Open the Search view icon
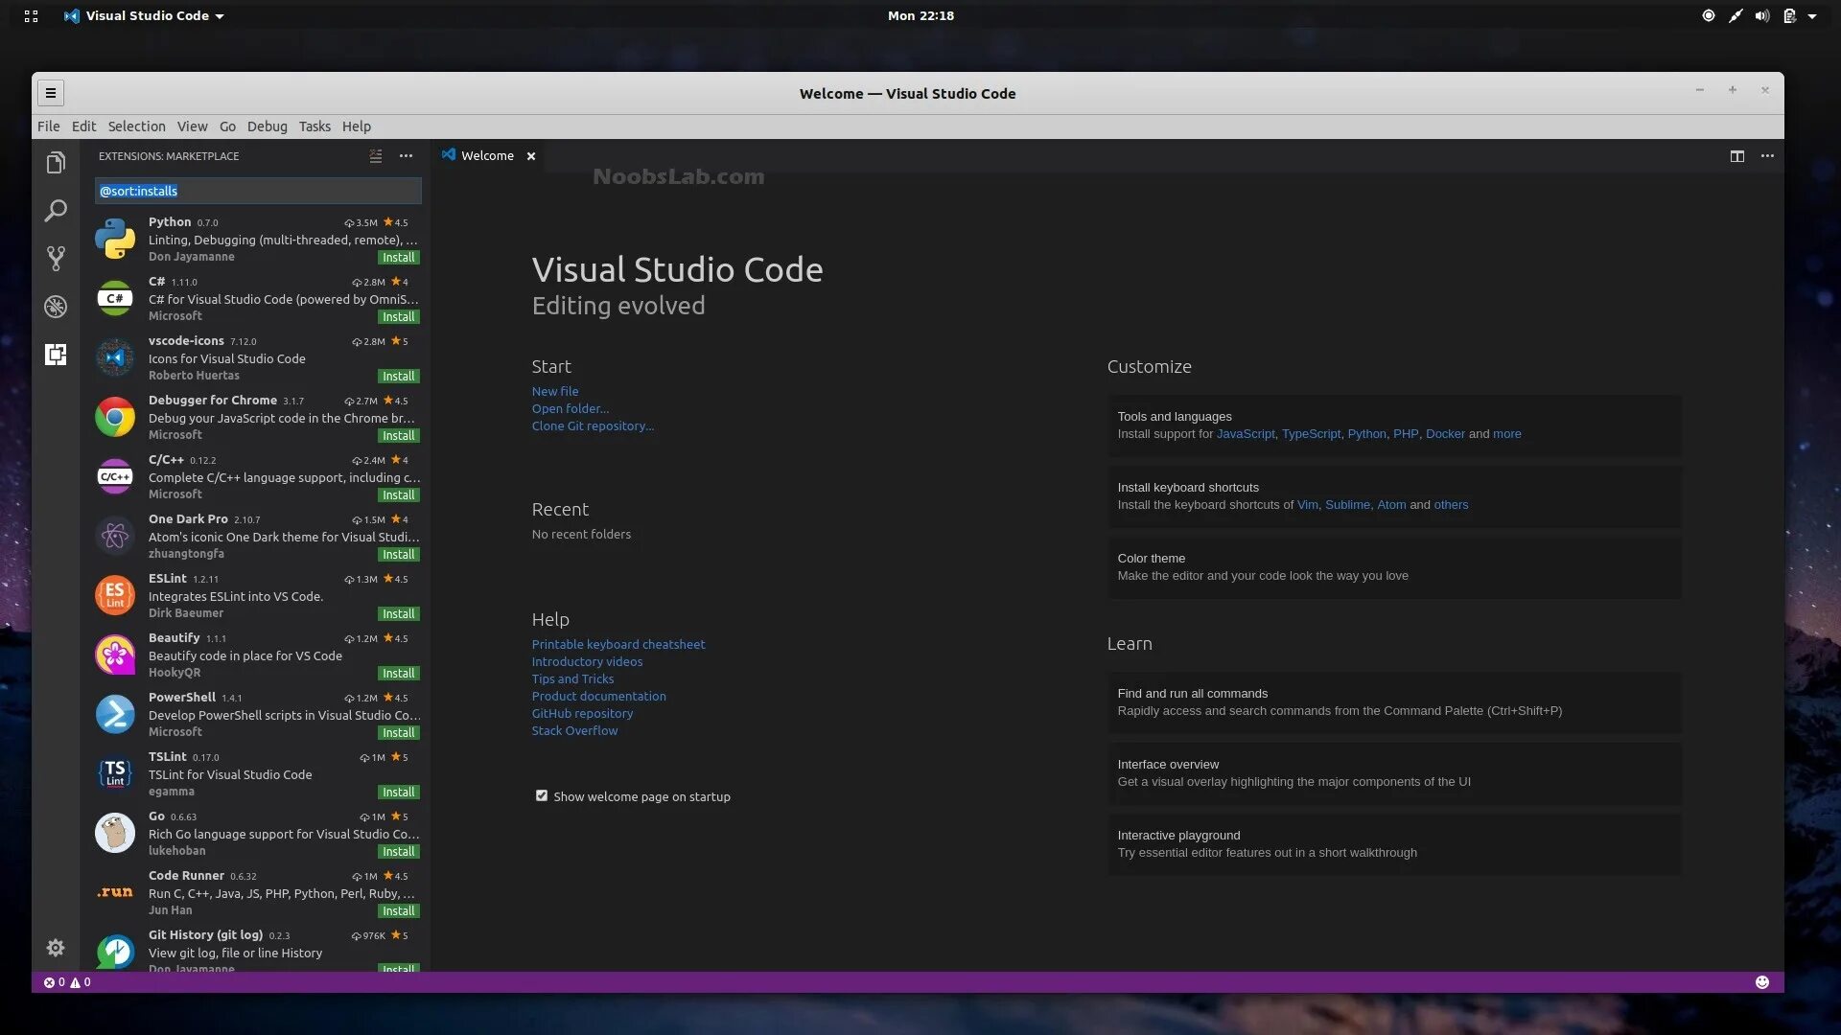The width and height of the screenshot is (1841, 1035). [x=56, y=211]
